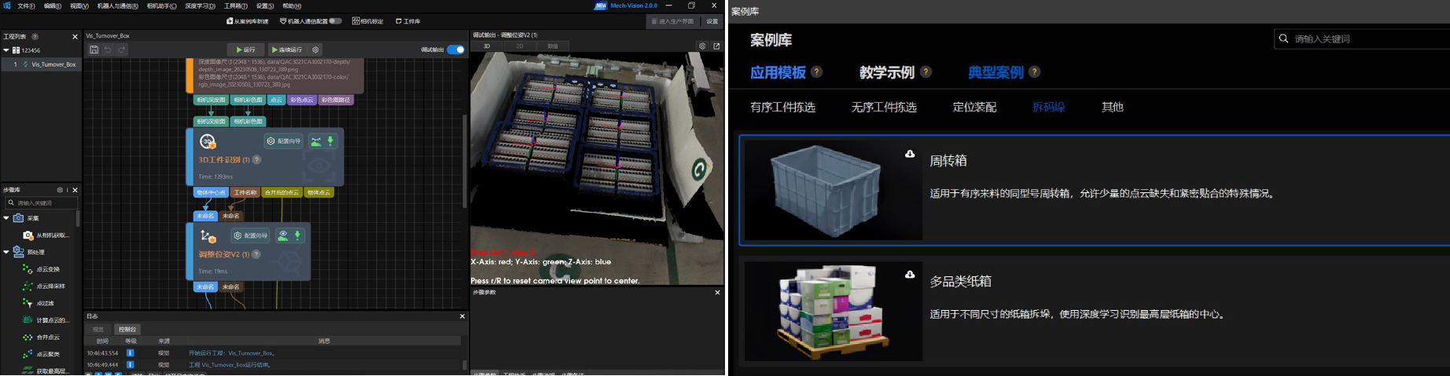Screen dimensions: 1450x376
Task: Click the 物体中心点 output port
Action: tap(211, 192)
